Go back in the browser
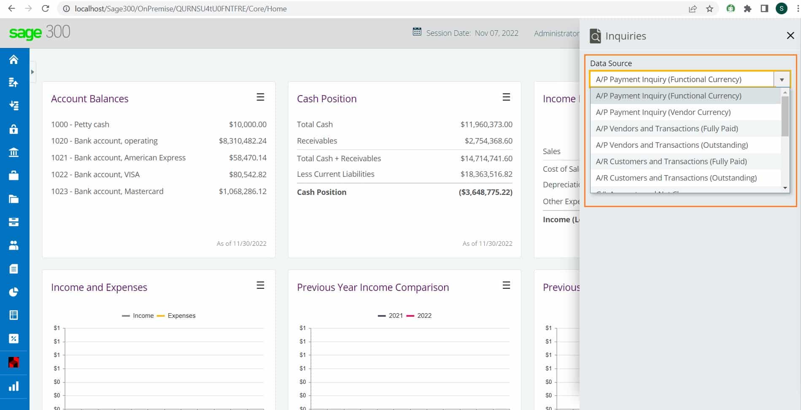This screenshot has width=801, height=410. (11, 8)
